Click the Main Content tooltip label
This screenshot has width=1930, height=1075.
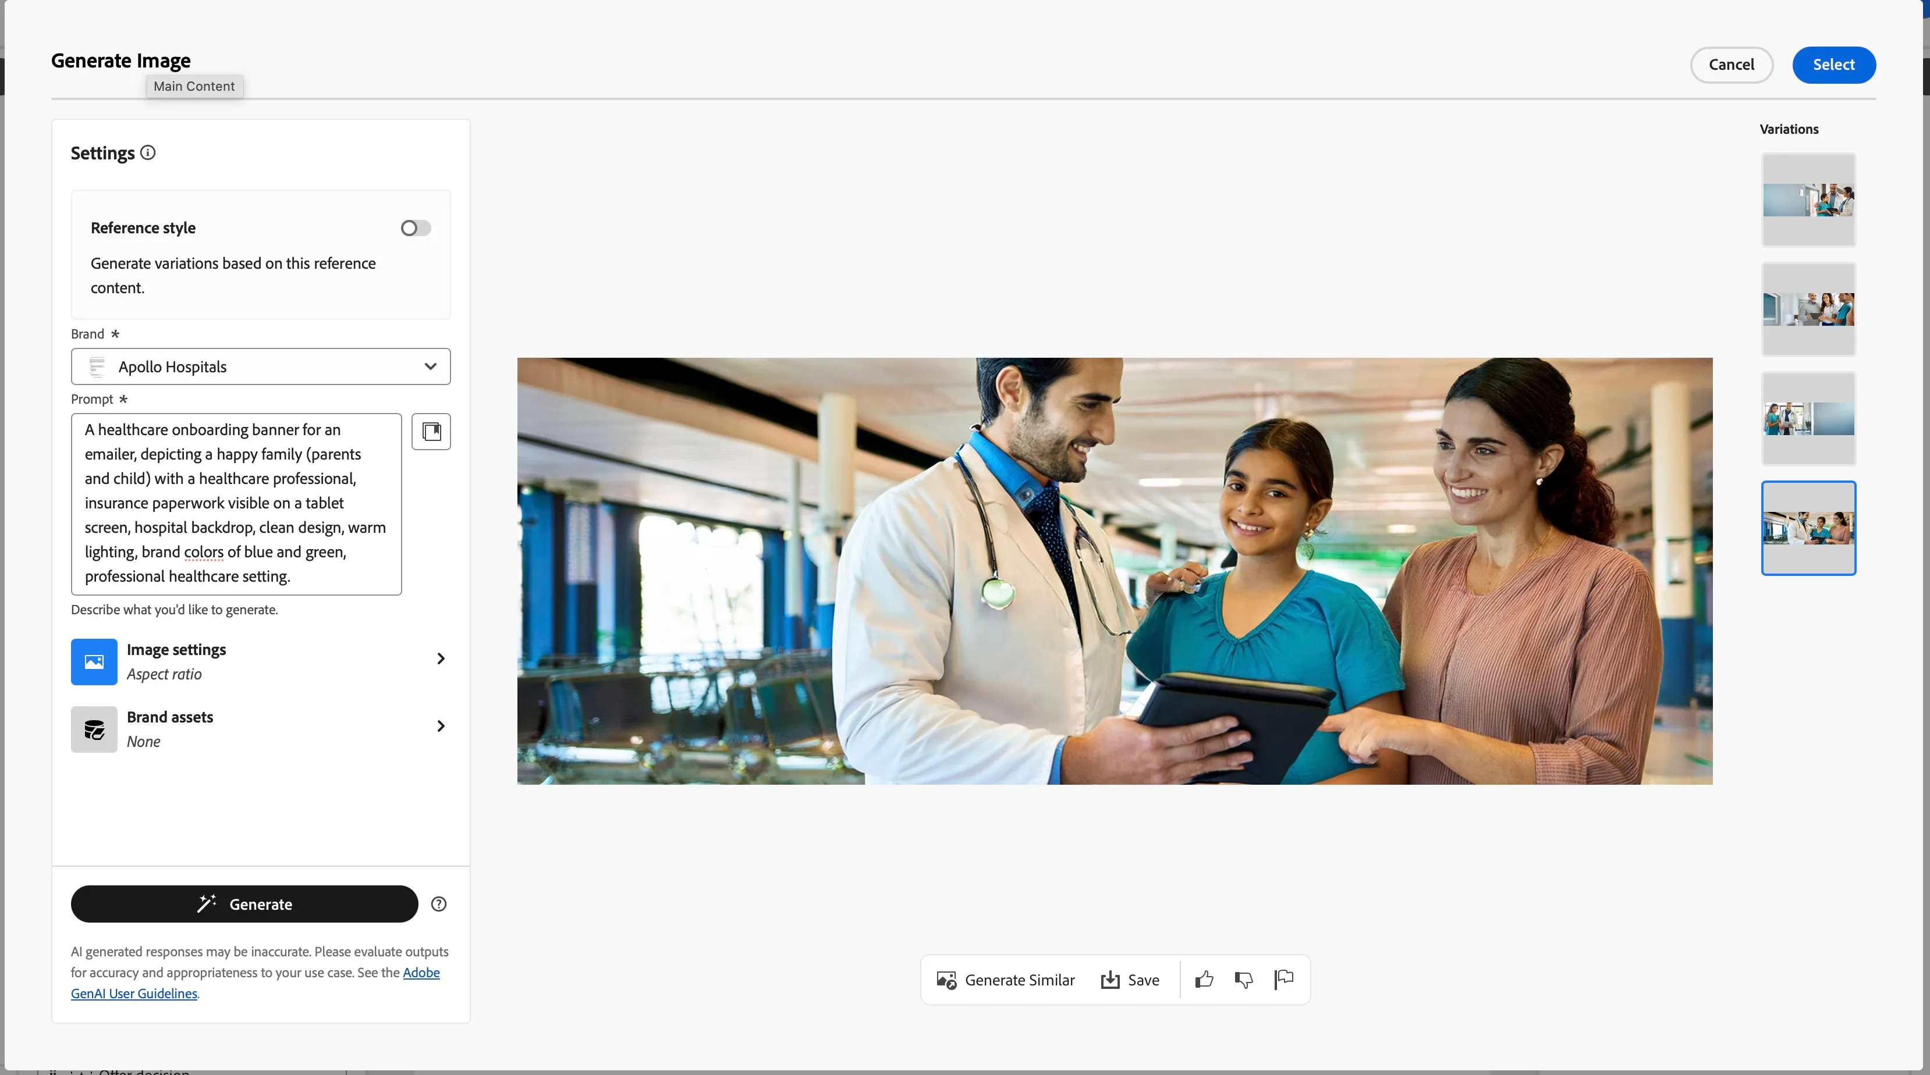(194, 86)
